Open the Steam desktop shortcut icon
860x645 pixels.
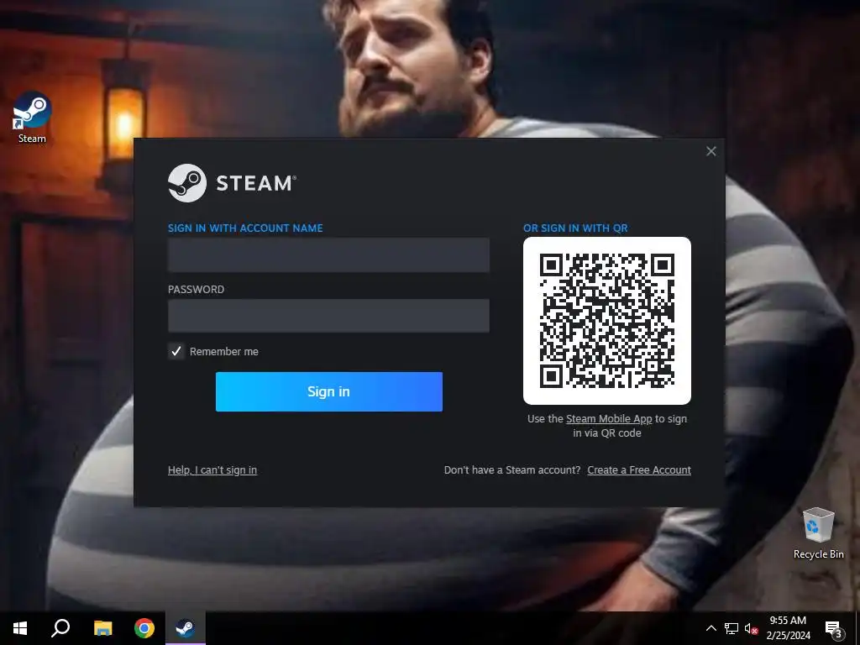[x=32, y=118]
